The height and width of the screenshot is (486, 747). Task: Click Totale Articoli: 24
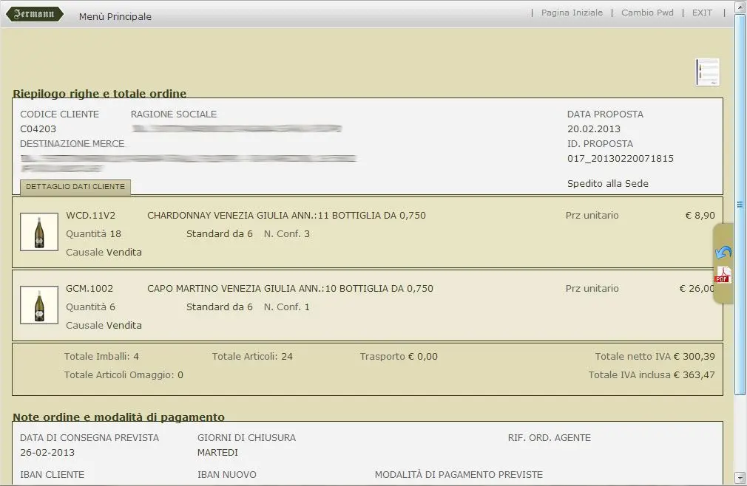point(252,357)
